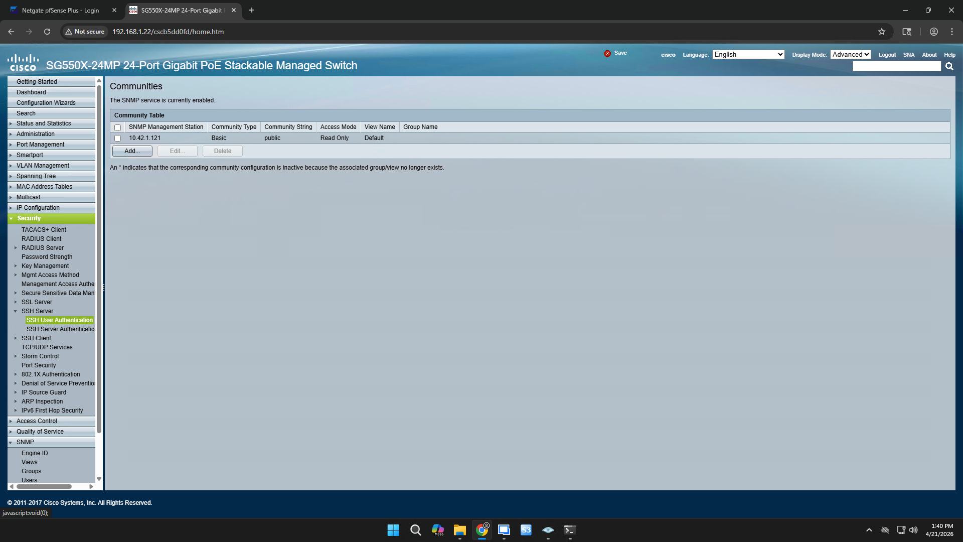
Task: Reload the page using browser refresh icon
Action: 47,32
